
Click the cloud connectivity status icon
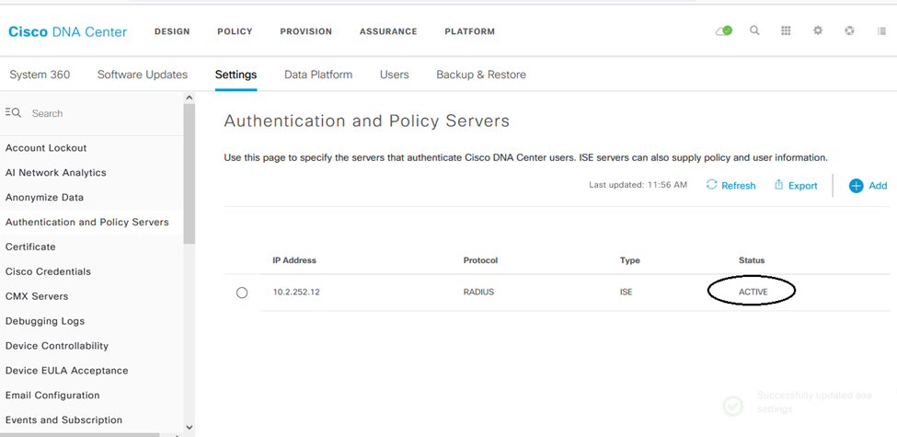(x=724, y=31)
